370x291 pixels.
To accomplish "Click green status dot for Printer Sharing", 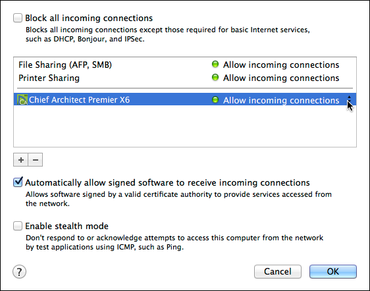I will [215, 78].
